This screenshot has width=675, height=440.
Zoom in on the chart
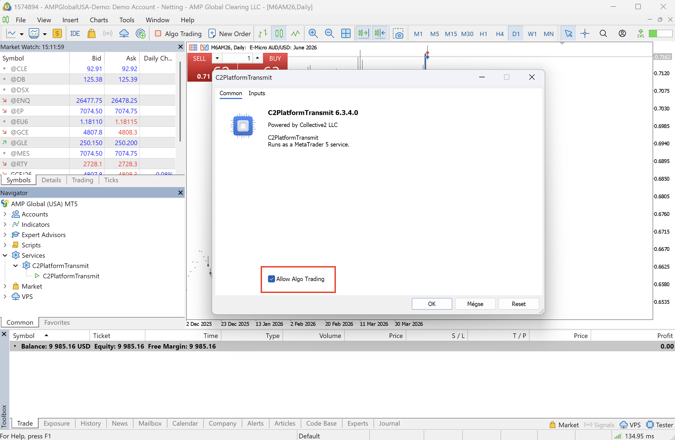[x=313, y=34]
